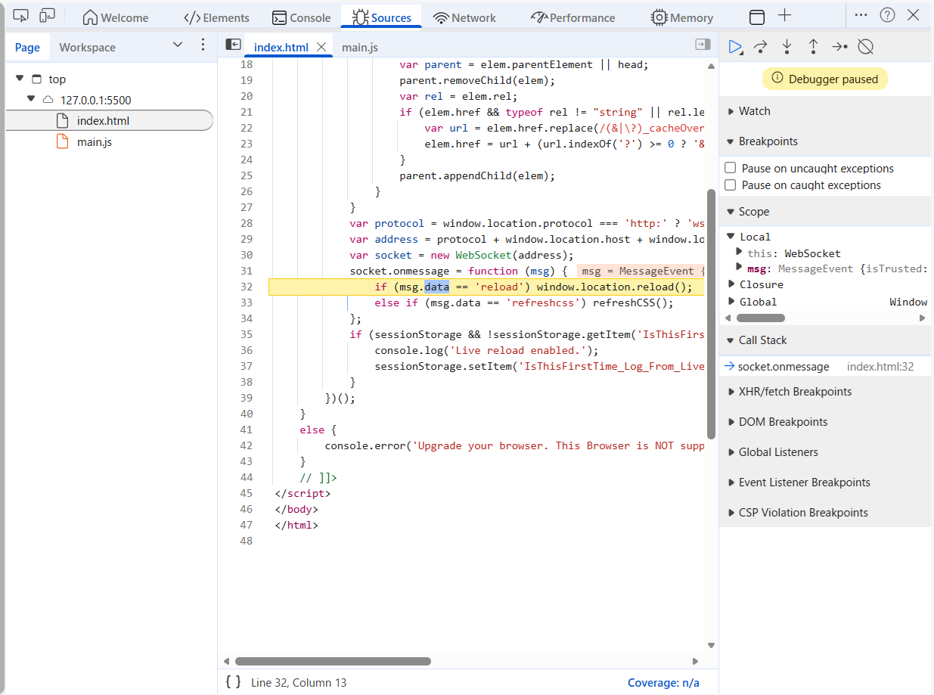The height and width of the screenshot is (695, 934).
Task: Click the Deactivate breakpoints icon
Action: tap(866, 47)
